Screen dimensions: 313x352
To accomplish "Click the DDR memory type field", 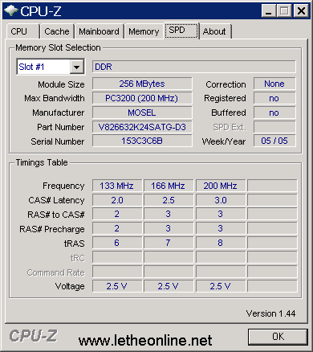I will pyautogui.click(x=194, y=67).
